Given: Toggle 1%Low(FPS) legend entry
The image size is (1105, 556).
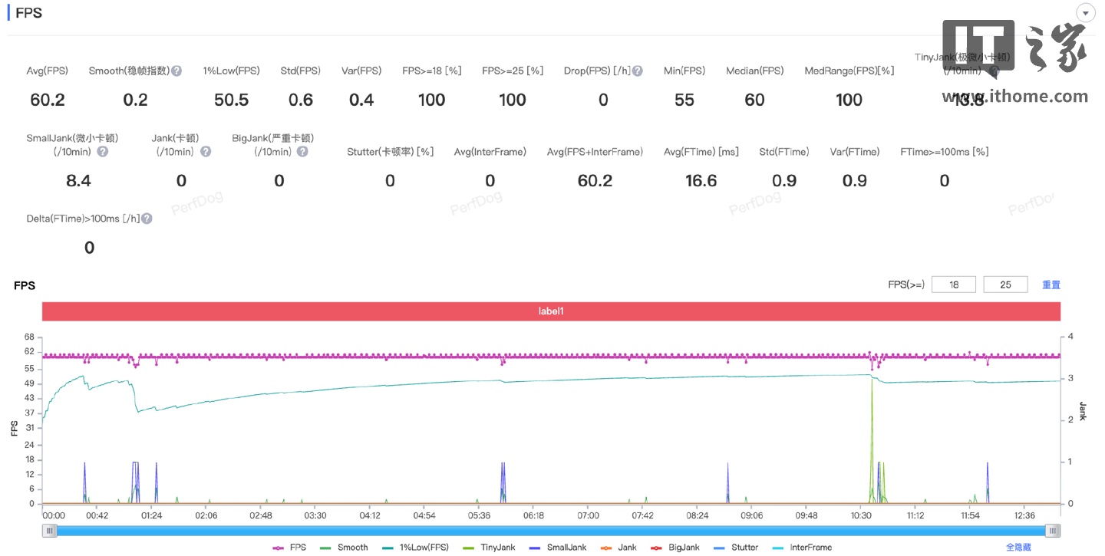Looking at the screenshot, I should (x=414, y=548).
